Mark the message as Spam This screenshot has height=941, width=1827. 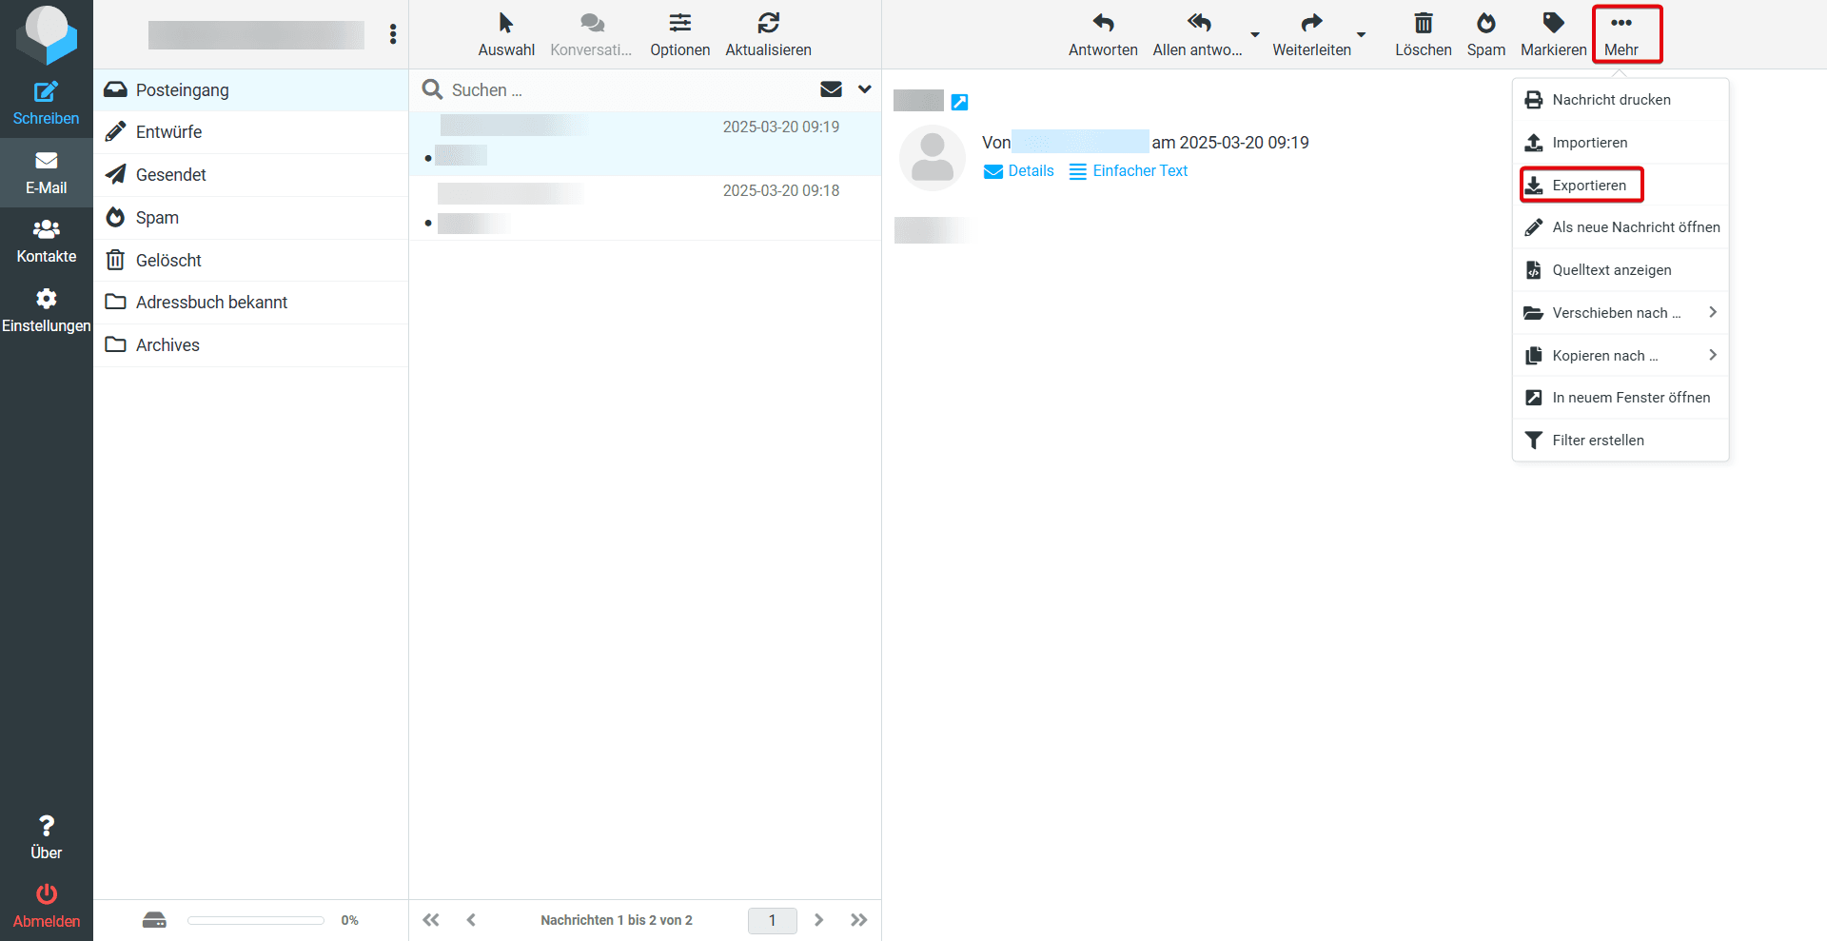click(1485, 22)
